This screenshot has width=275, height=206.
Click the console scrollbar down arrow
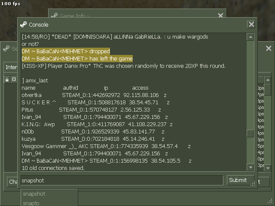pos(251,167)
